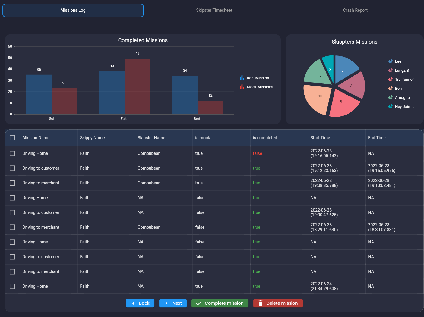Select the Missions Log tab
424x317 pixels.
click(x=73, y=10)
